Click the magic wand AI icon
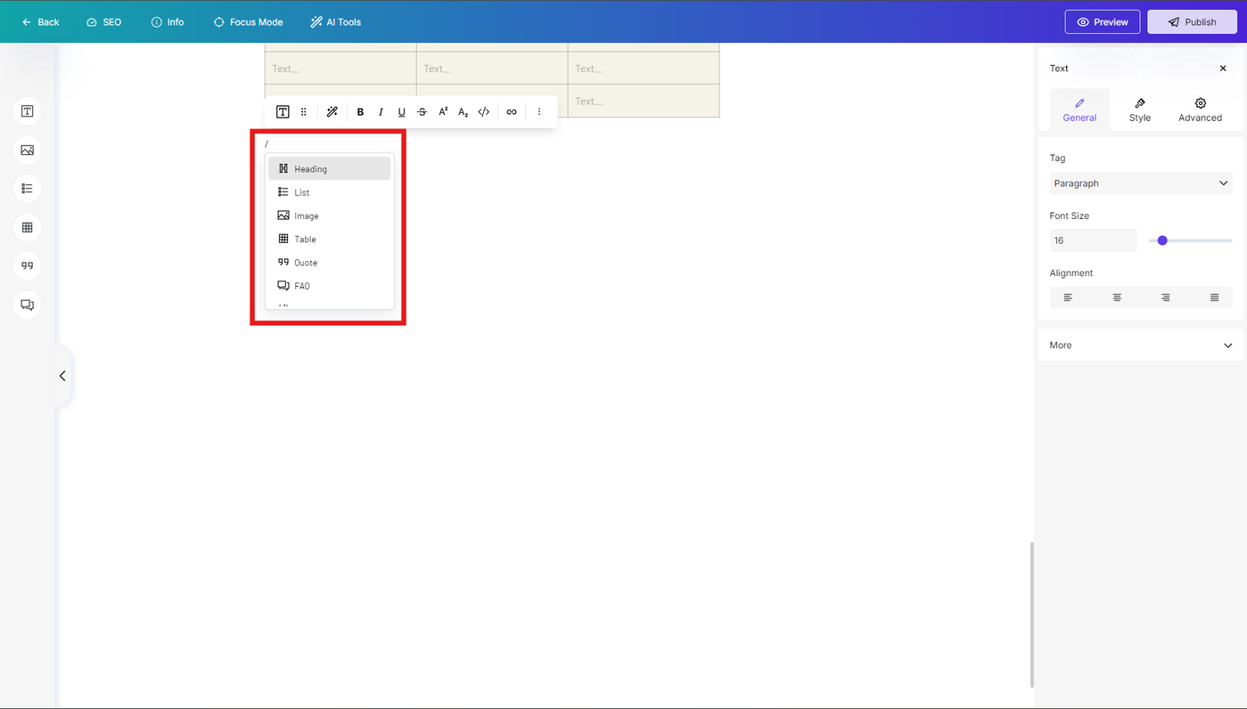Viewport: 1247px width, 709px height. 332,112
